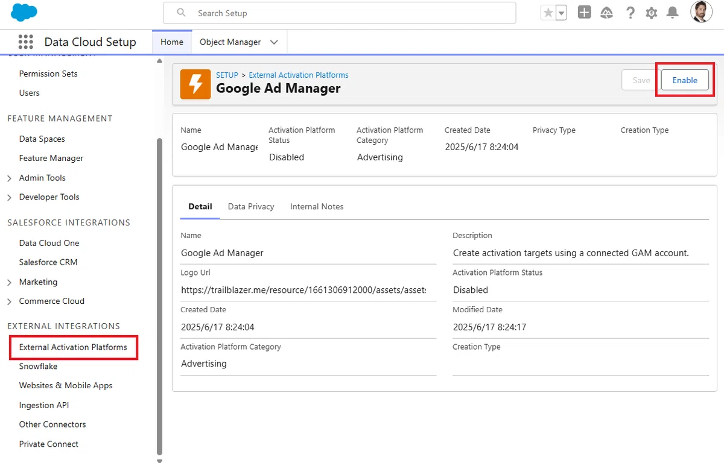Open the Trailhead guidance icon
This screenshot has height=463, width=724.
pos(607,13)
